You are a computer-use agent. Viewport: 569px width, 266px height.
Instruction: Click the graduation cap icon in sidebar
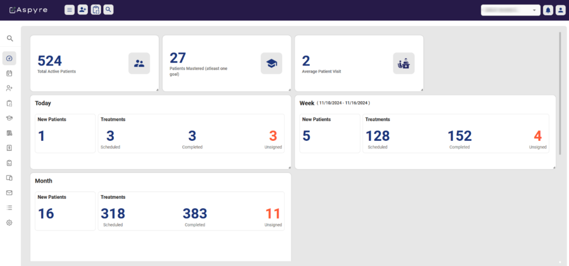click(x=9, y=118)
